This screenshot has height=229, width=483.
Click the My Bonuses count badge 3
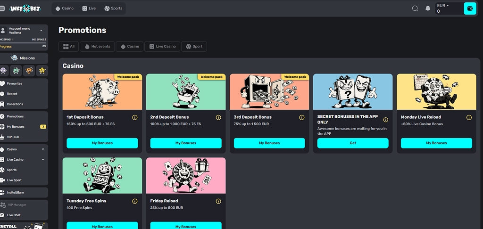click(x=43, y=127)
